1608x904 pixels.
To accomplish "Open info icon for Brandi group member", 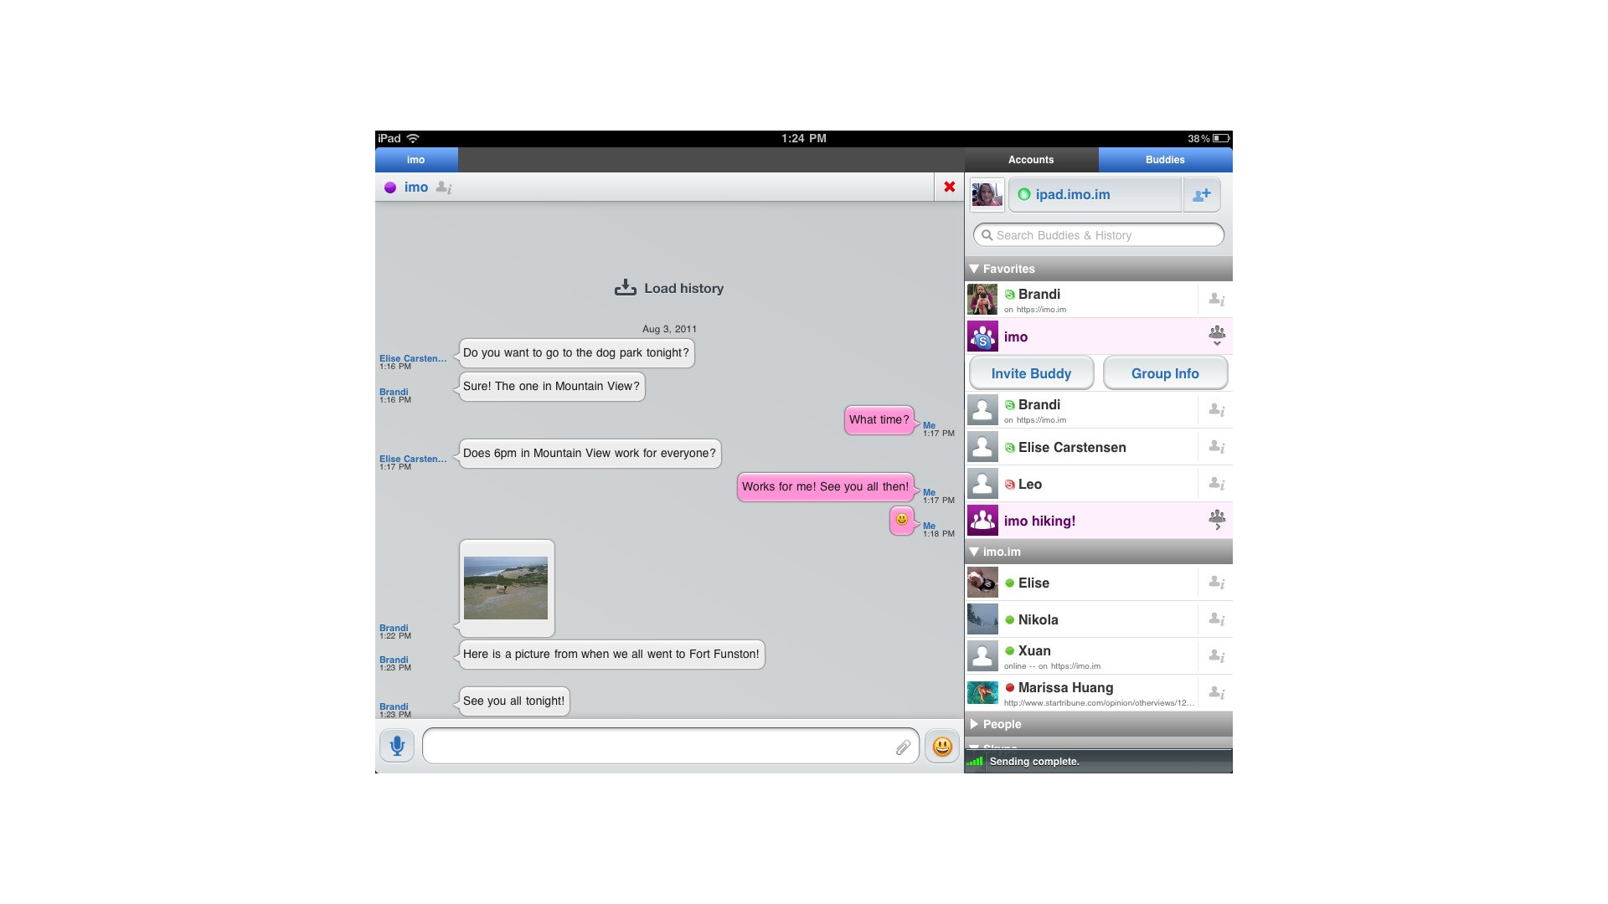I will (1217, 410).
